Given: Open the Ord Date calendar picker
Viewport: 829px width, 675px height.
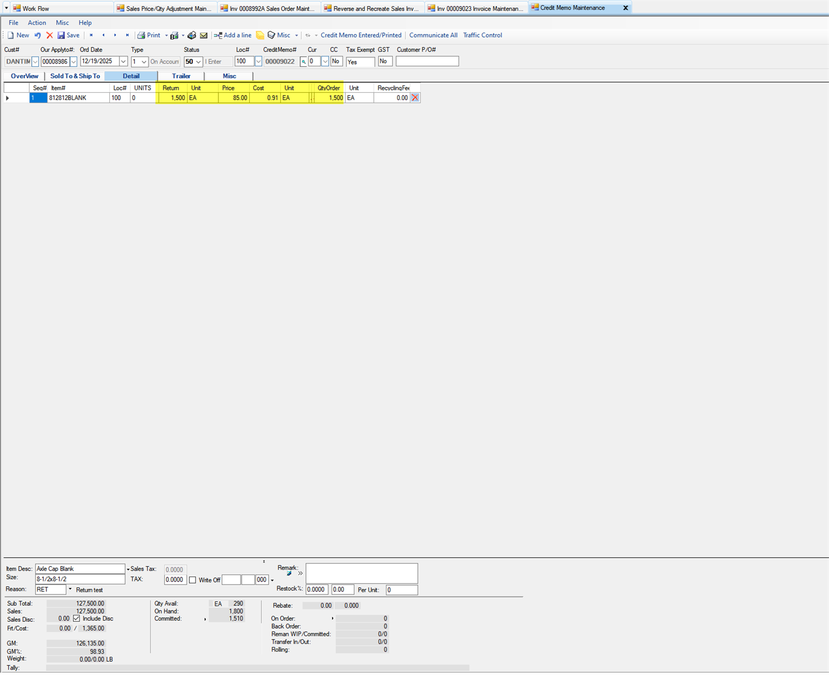Looking at the screenshot, I should point(123,61).
